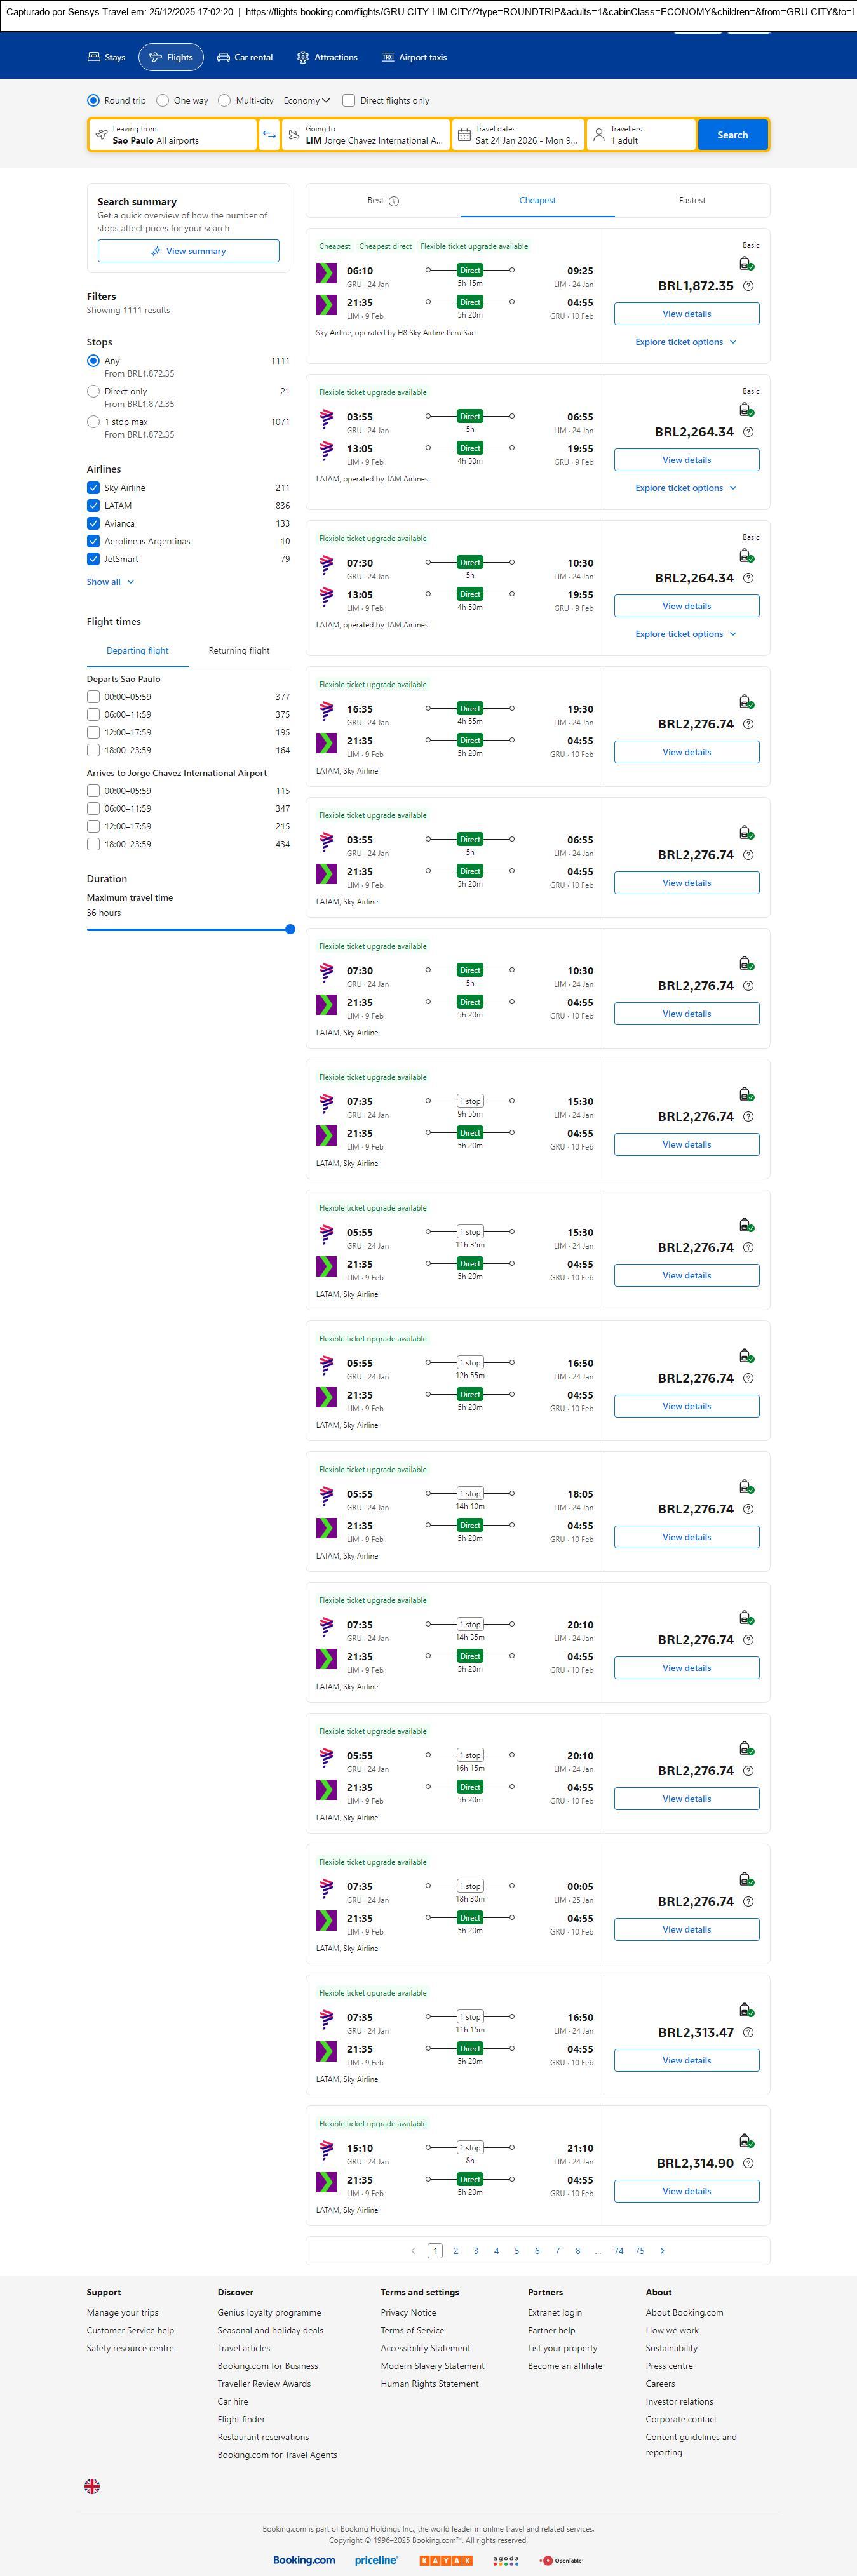Expand Explore ticket options for BRL1,872.35 flight

(x=686, y=342)
